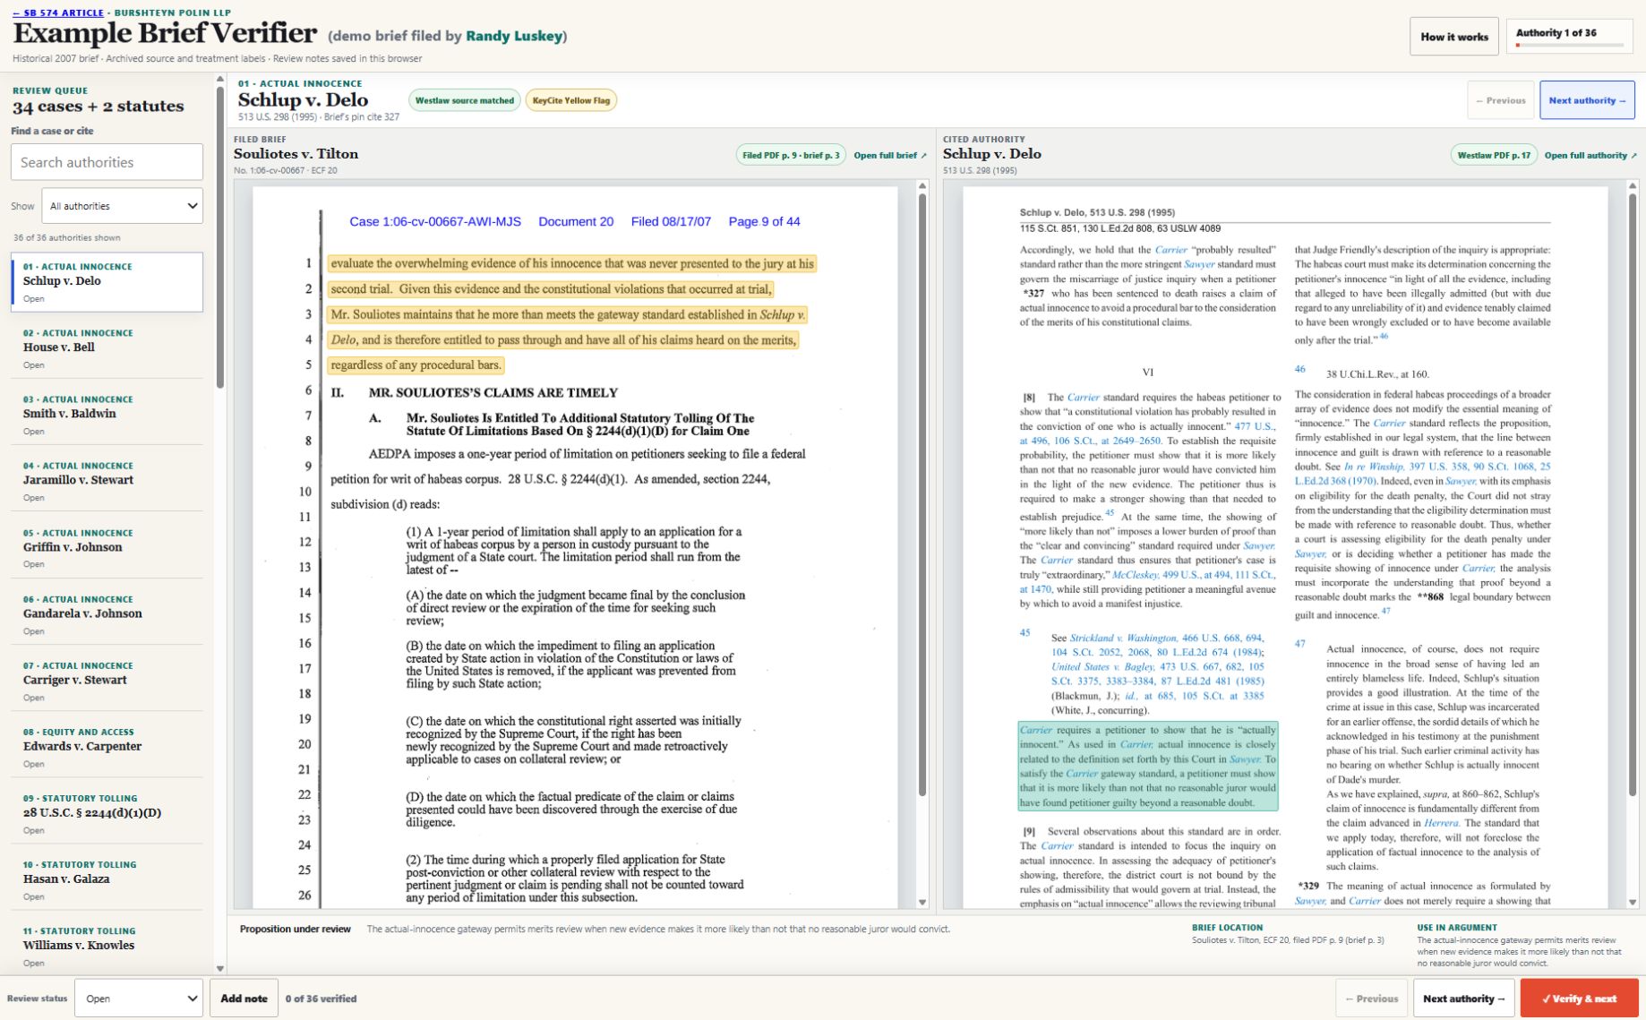
Task: Click the header Previous button
Action: (x=1500, y=100)
